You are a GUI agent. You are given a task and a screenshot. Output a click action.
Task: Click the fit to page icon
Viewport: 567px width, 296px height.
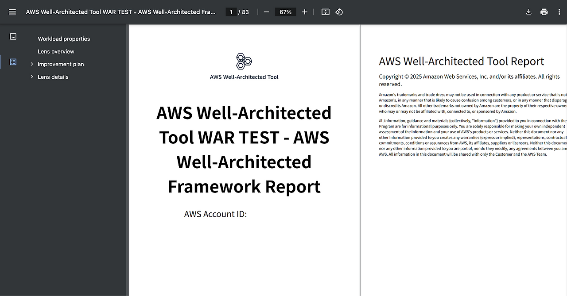click(x=326, y=12)
